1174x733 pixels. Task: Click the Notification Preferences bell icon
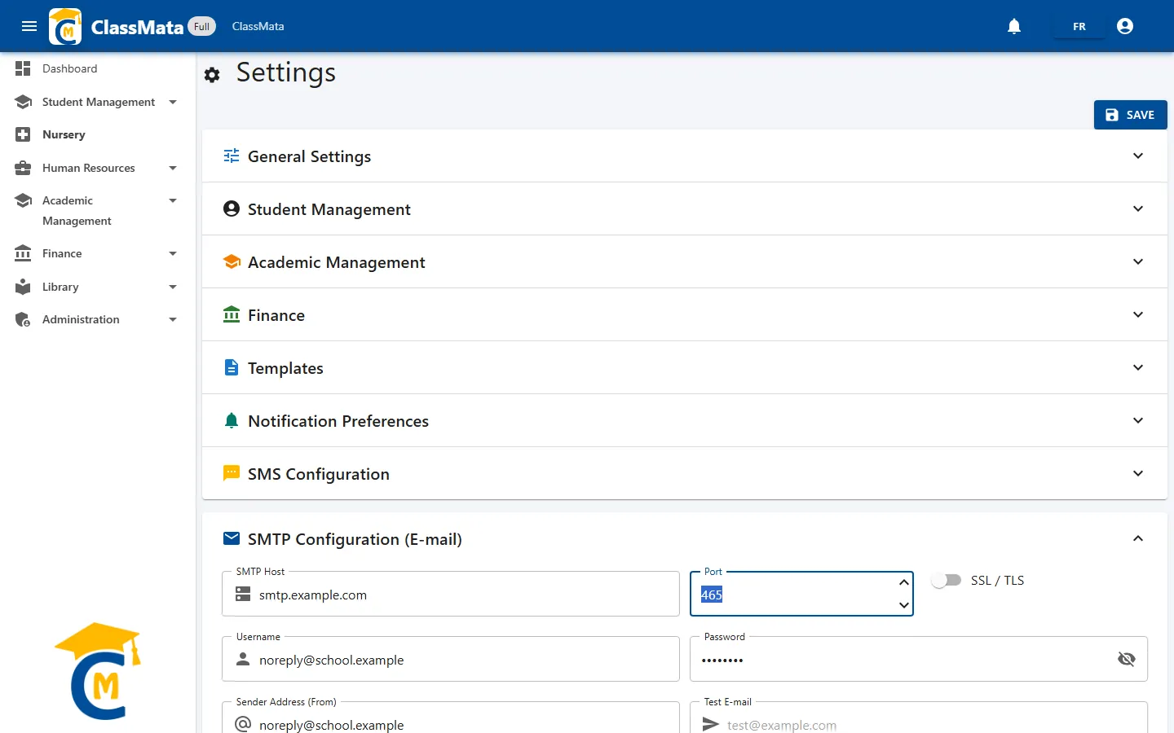pyautogui.click(x=232, y=420)
